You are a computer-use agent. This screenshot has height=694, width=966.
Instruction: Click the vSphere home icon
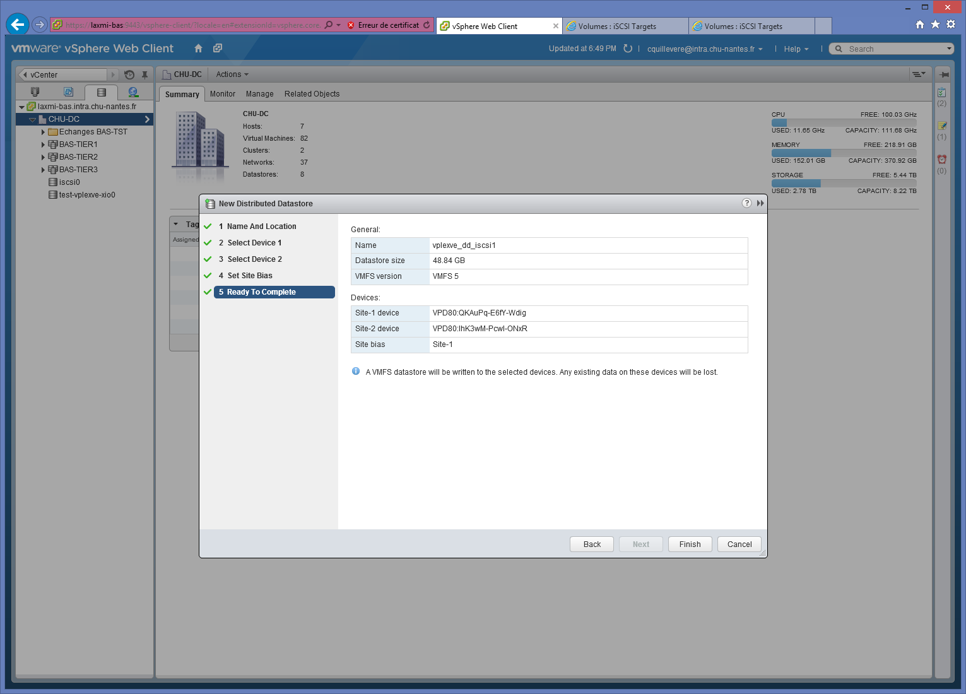198,49
